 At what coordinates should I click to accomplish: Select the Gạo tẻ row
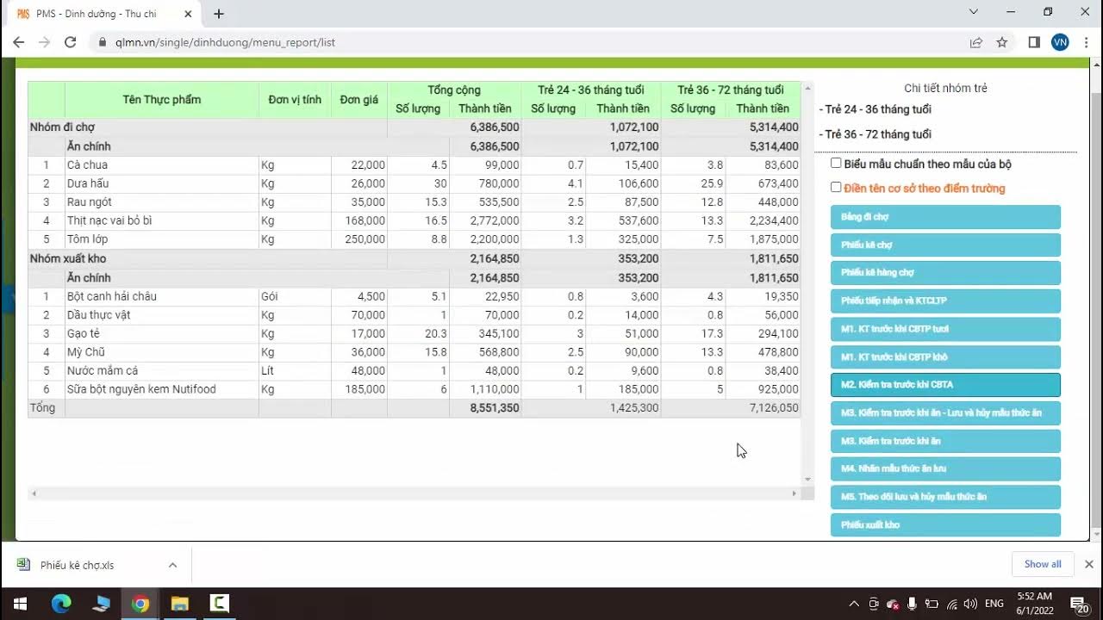[414, 333]
